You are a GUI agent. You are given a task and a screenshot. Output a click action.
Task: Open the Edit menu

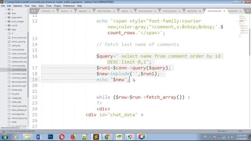[x=9, y=6]
